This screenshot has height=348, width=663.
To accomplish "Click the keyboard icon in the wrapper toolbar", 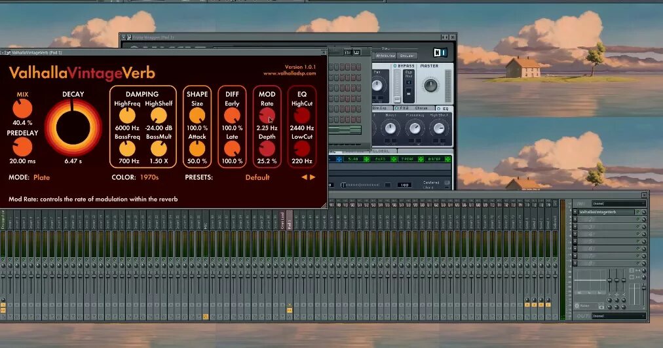I will pyautogui.click(x=356, y=52).
